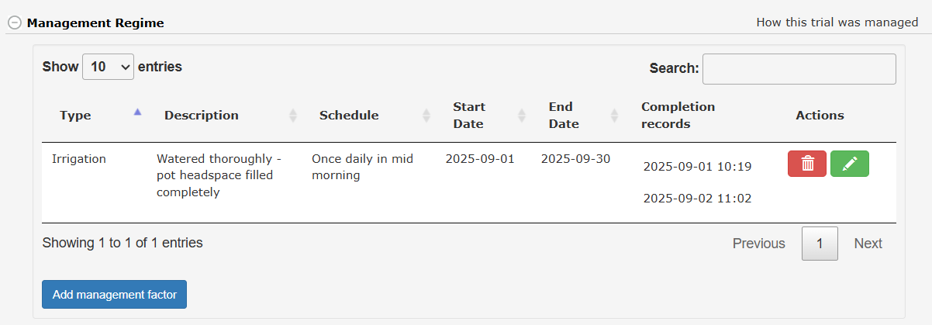
Task: Click the 2025-09-01 10:19 completion record
Action: 697,166
